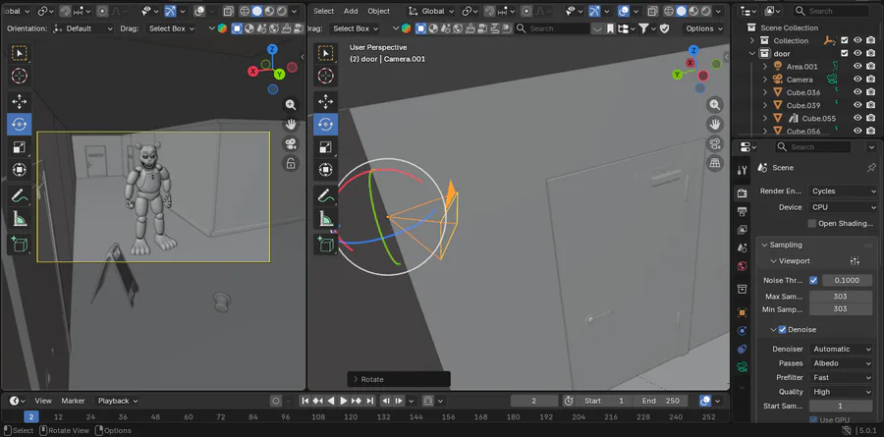The width and height of the screenshot is (884, 437).
Task: Open Passes dropdown showing Albedo
Action: click(841, 363)
